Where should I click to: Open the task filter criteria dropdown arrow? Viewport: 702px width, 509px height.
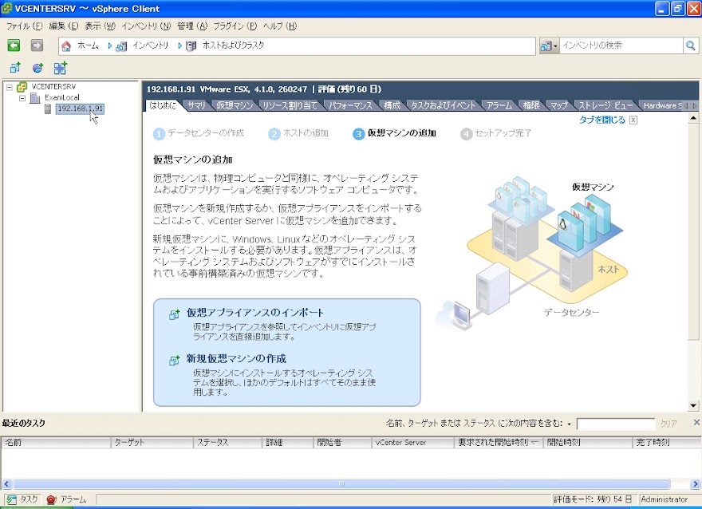click(x=569, y=424)
